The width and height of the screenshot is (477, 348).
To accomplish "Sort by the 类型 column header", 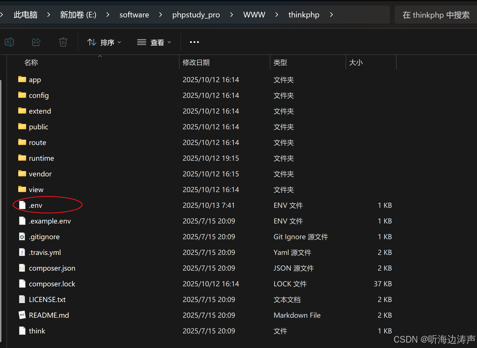I will [x=280, y=62].
